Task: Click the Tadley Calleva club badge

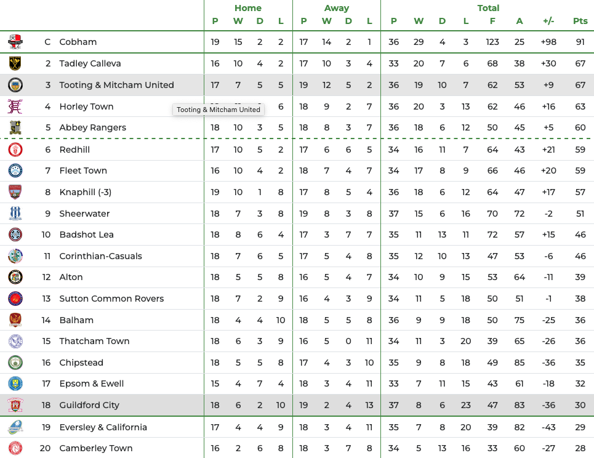Action: [x=15, y=63]
